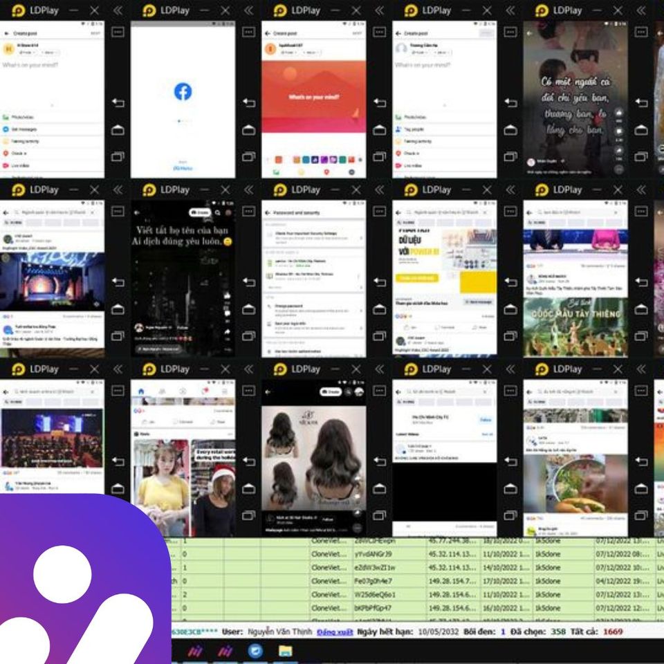664x664 pixels.
Task: Click Android back icon beside Facebook loading-screen emulator
Action: 248,102
